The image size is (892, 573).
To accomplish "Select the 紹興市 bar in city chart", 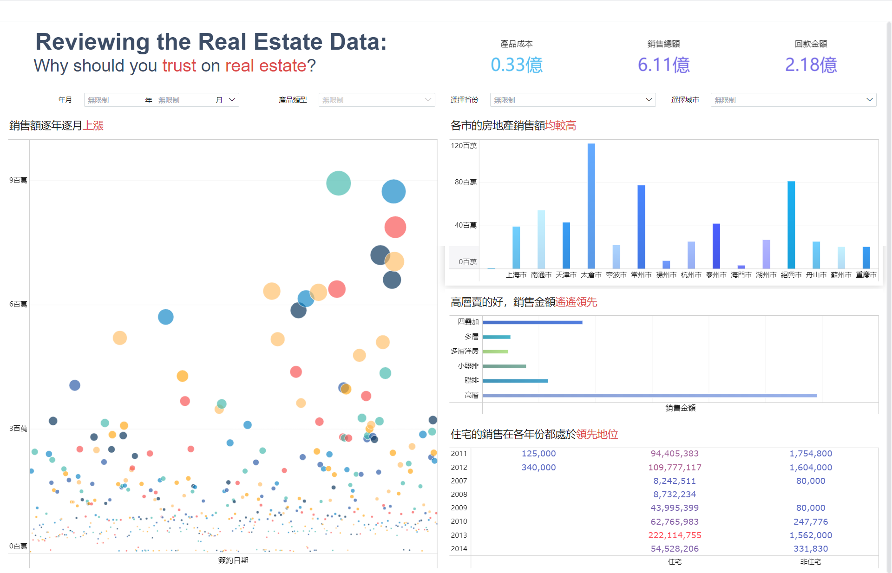I will [791, 225].
